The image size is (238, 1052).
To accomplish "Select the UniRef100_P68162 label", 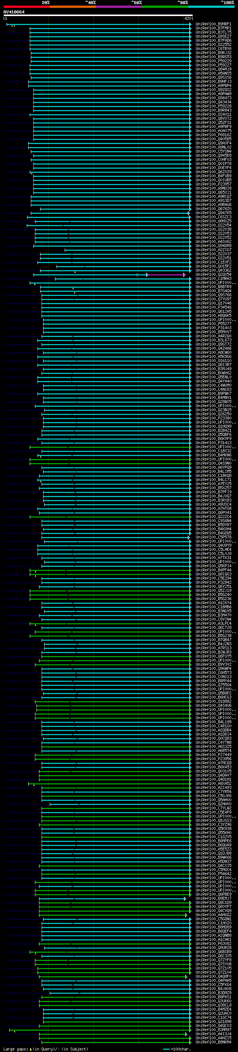I will [213, 135].
